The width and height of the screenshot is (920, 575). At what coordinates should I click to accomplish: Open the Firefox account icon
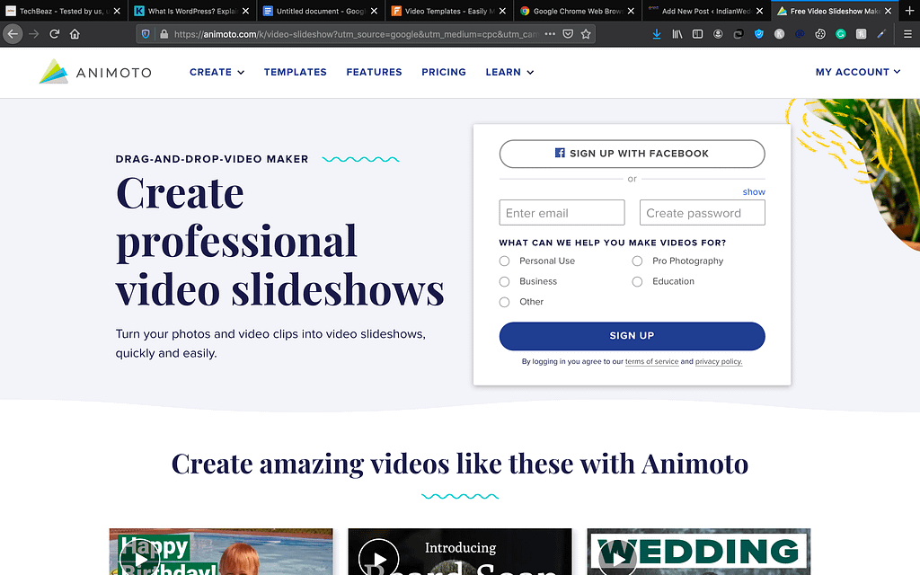click(x=718, y=34)
